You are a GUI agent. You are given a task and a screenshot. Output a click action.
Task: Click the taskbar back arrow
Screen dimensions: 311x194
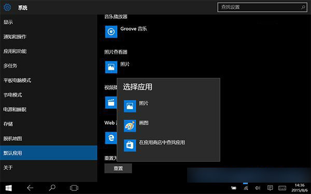pyautogui.click(x=30, y=188)
